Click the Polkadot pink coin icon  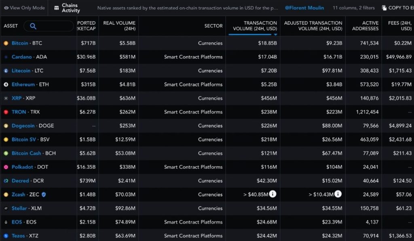[6, 167]
